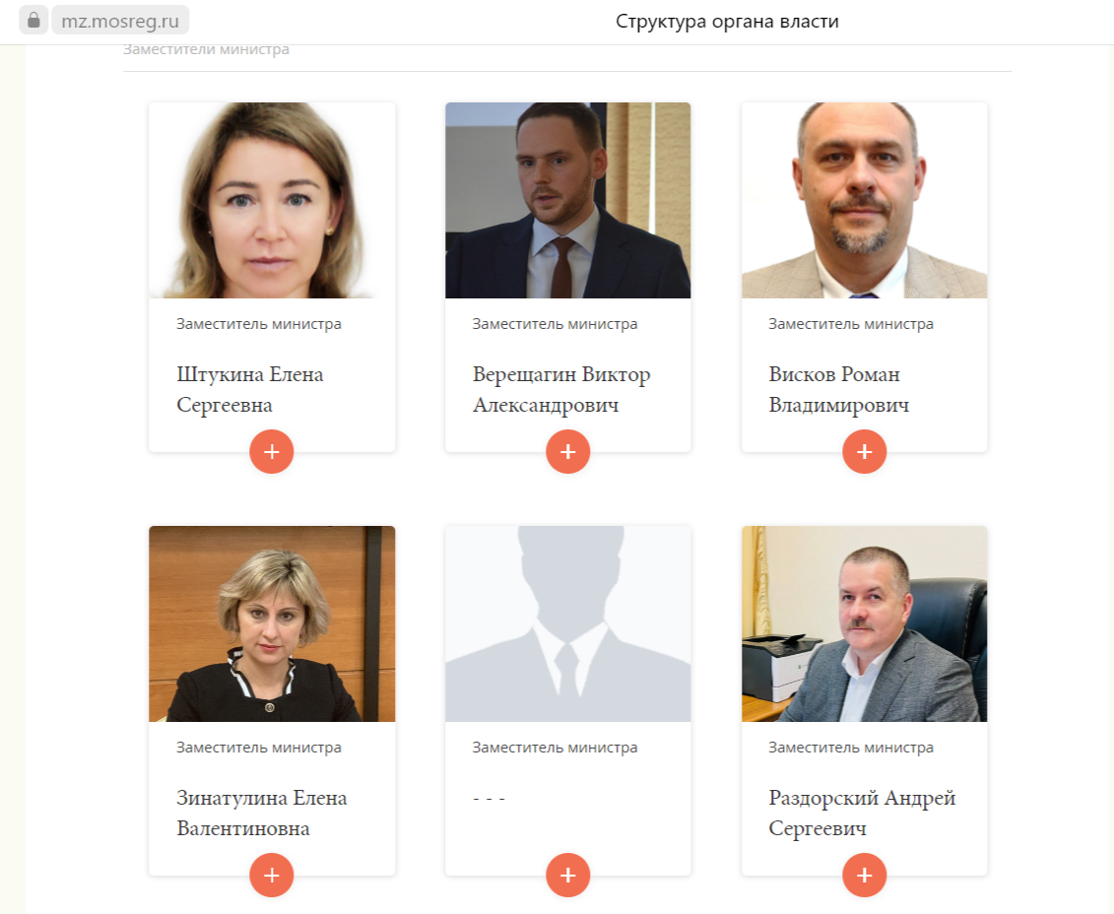The height and width of the screenshot is (914, 1114).
Task: Expand plus button under Висков Роман Владимирович
Action: [864, 452]
